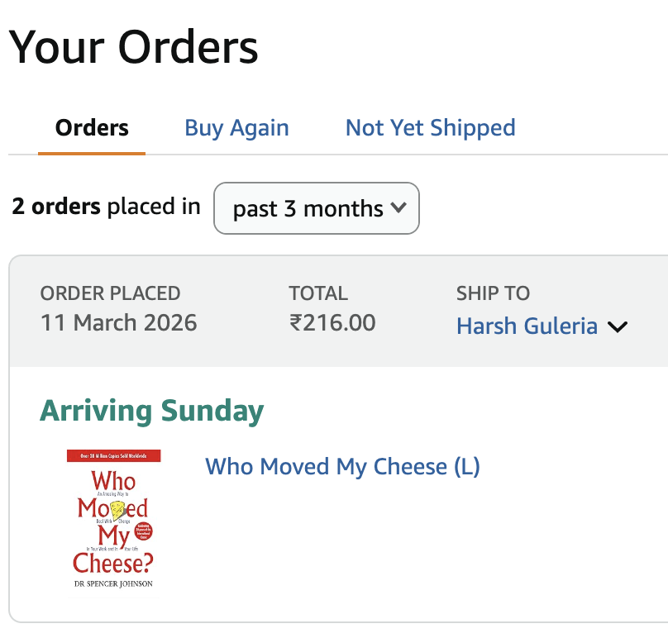This screenshot has width=668, height=638.
Task: Click the Your Orders page heading
Action: (x=134, y=47)
